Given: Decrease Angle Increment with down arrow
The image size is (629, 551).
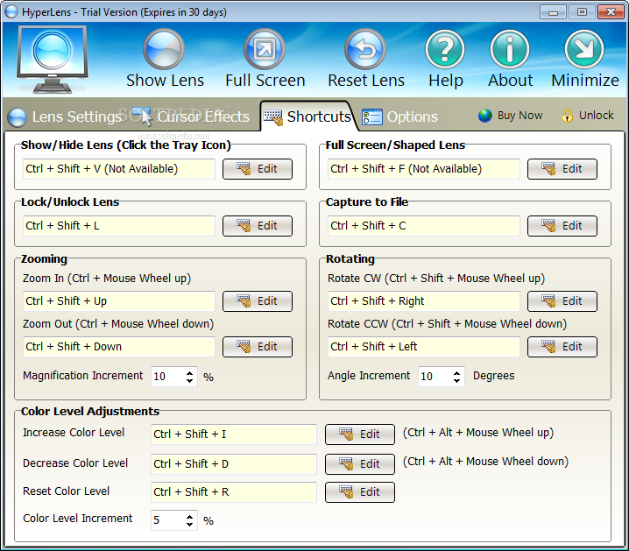Looking at the screenshot, I should pos(457,380).
